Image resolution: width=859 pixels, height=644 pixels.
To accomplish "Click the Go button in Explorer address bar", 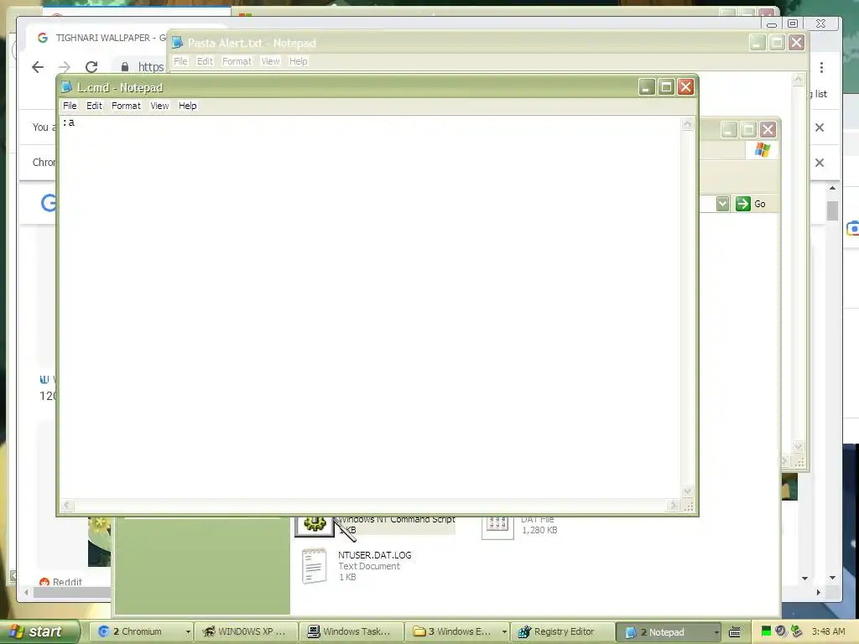I will pos(751,204).
